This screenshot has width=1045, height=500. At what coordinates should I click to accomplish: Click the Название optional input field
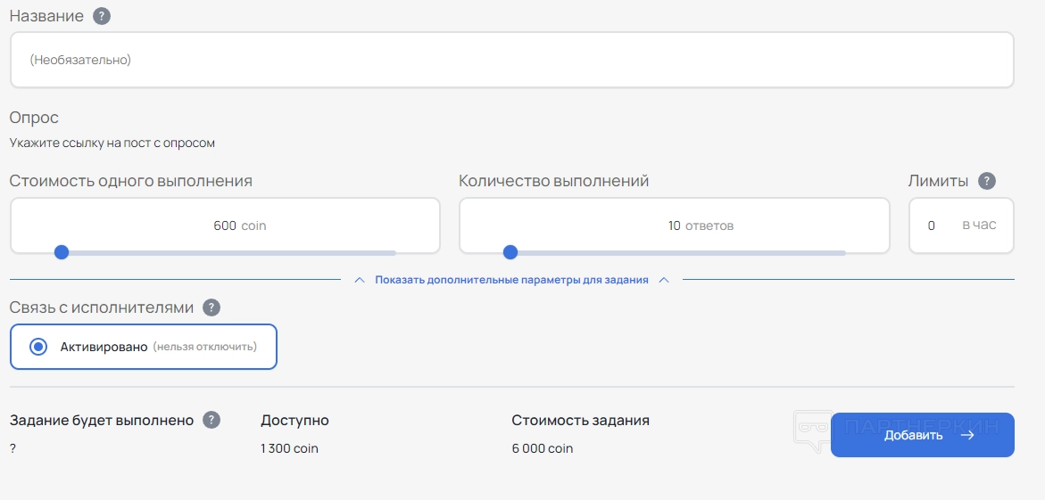(x=511, y=60)
